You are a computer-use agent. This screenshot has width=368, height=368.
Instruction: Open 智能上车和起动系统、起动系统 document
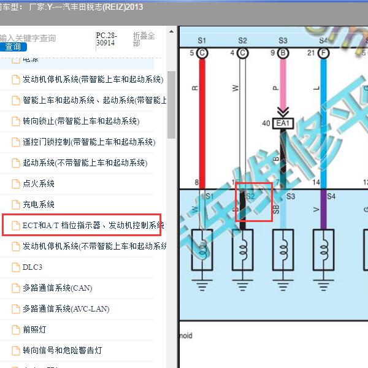click(x=94, y=100)
